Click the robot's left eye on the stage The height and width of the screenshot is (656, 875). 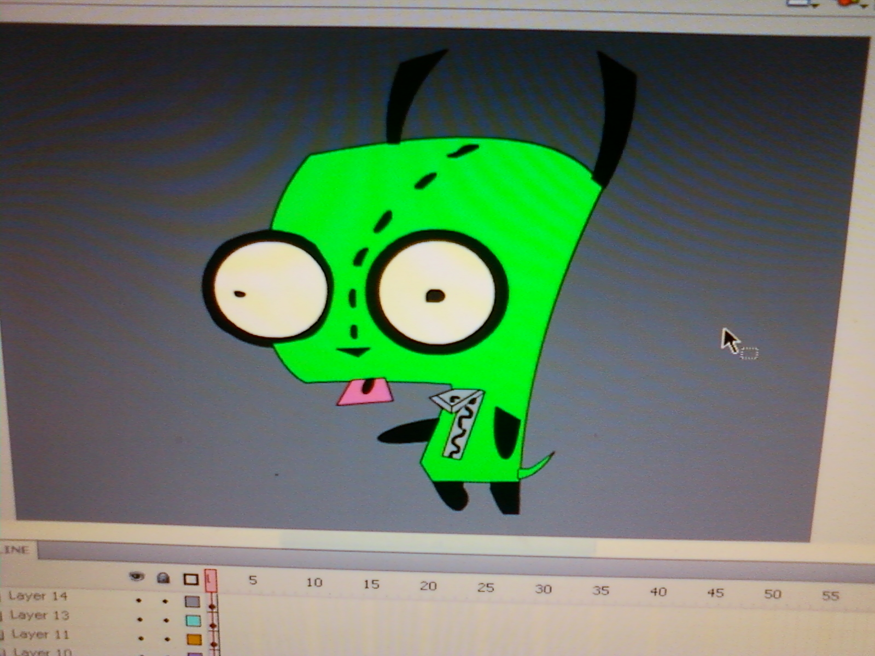point(269,289)
